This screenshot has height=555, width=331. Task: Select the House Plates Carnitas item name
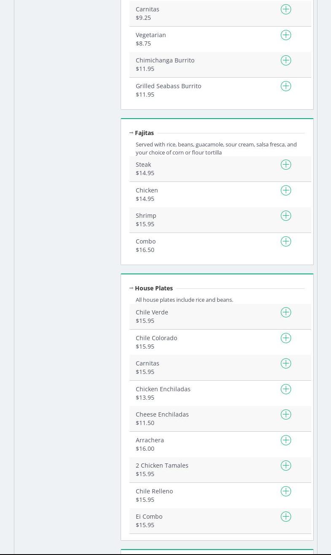pos(147,363)
